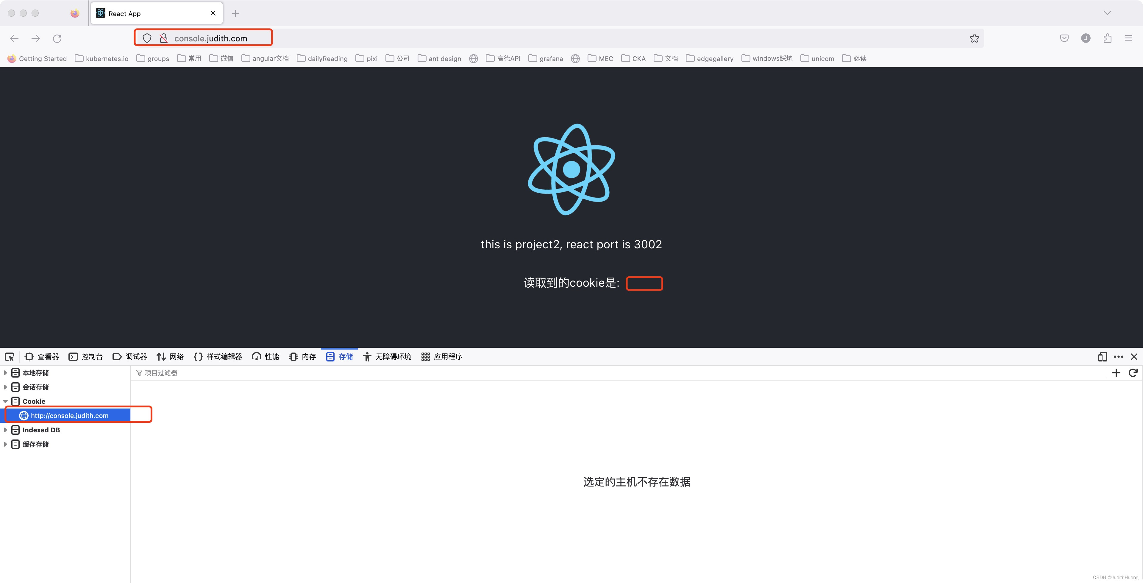
Task: Click http://console.judith.com cookie entry
Action: [69, 416]
